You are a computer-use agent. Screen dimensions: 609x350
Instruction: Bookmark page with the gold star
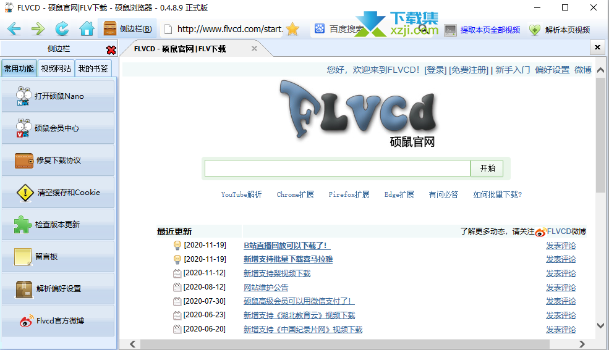click(292, 29)
